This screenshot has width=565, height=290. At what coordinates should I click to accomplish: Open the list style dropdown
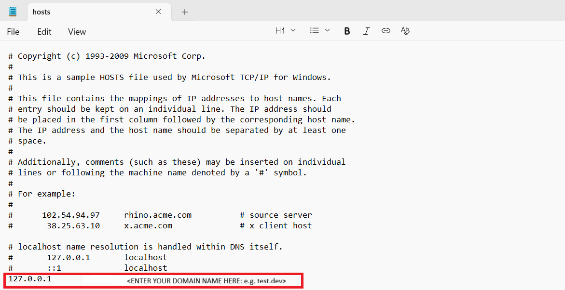[x=327, y=30]
